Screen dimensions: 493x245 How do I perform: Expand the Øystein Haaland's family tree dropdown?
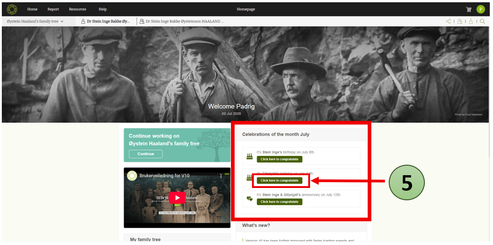pyautogui.click(x=35, y=21)
